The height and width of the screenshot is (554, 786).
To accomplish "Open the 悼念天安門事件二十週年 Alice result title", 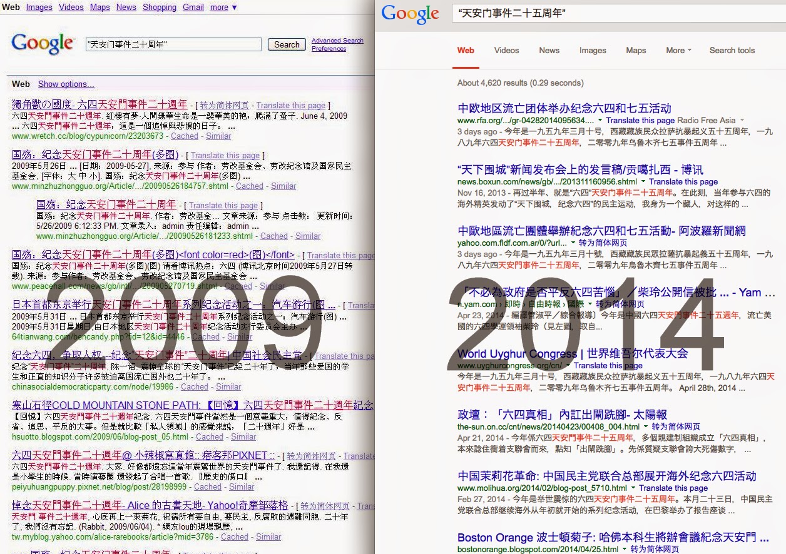I will click(150, 505).
